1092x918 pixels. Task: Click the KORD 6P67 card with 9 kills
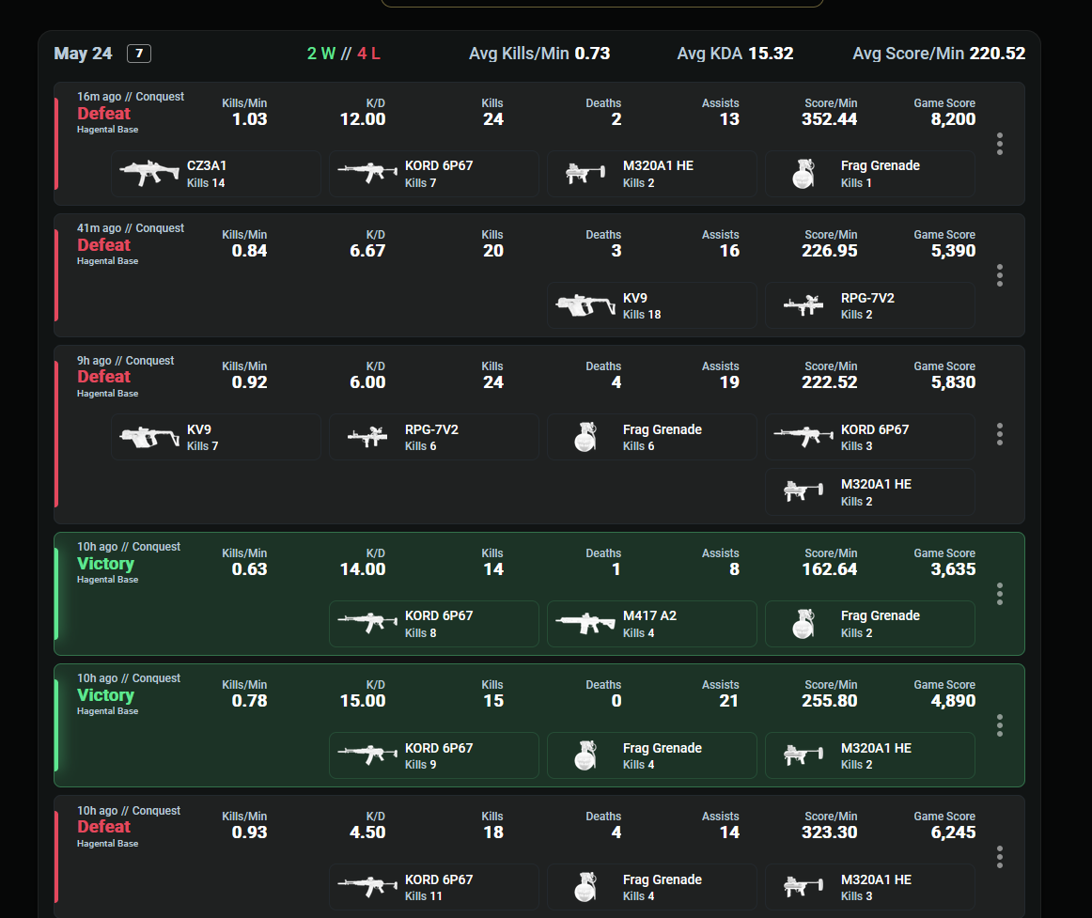[x=434, y=755]
